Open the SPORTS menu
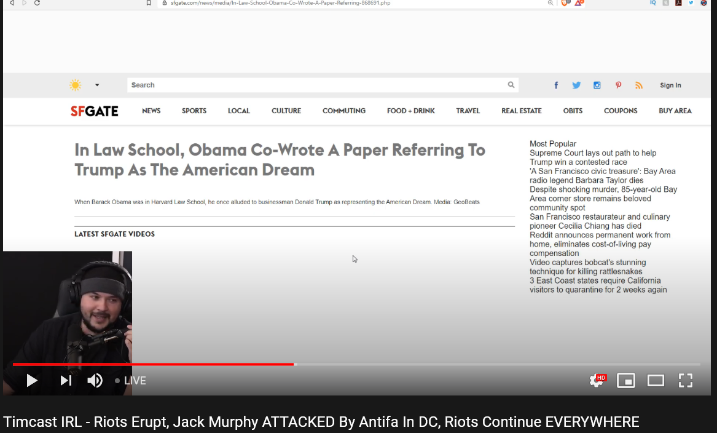 point(194,111)
